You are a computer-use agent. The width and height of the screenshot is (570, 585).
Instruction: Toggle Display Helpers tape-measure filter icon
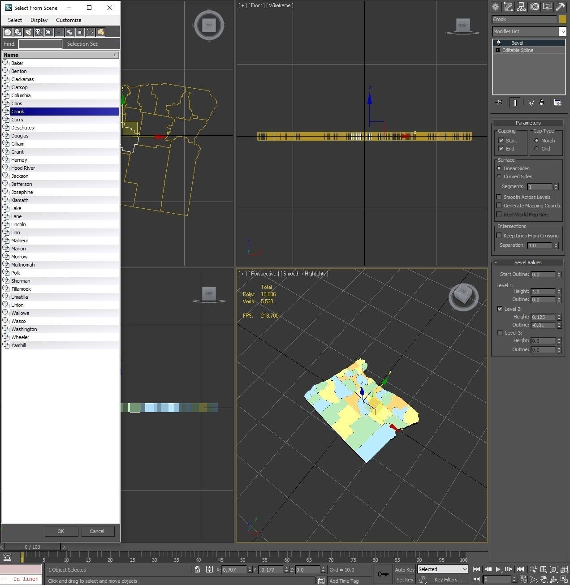[49, 32]
